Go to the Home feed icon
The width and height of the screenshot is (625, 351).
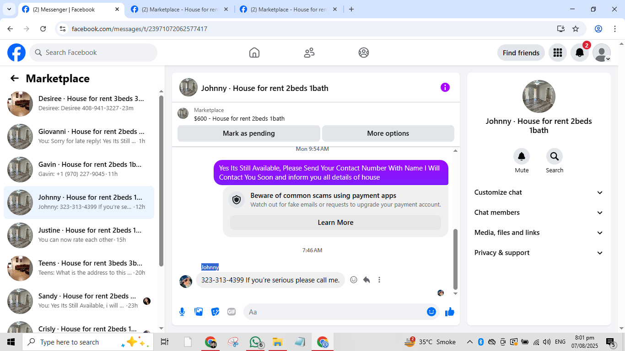click(254, 53)
